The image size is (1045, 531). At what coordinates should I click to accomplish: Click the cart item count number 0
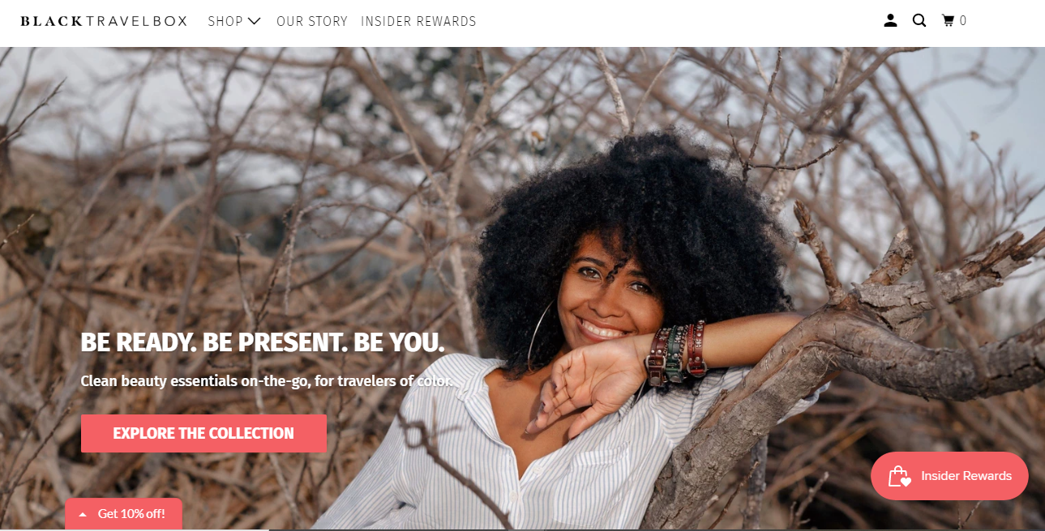click(963, 21)
